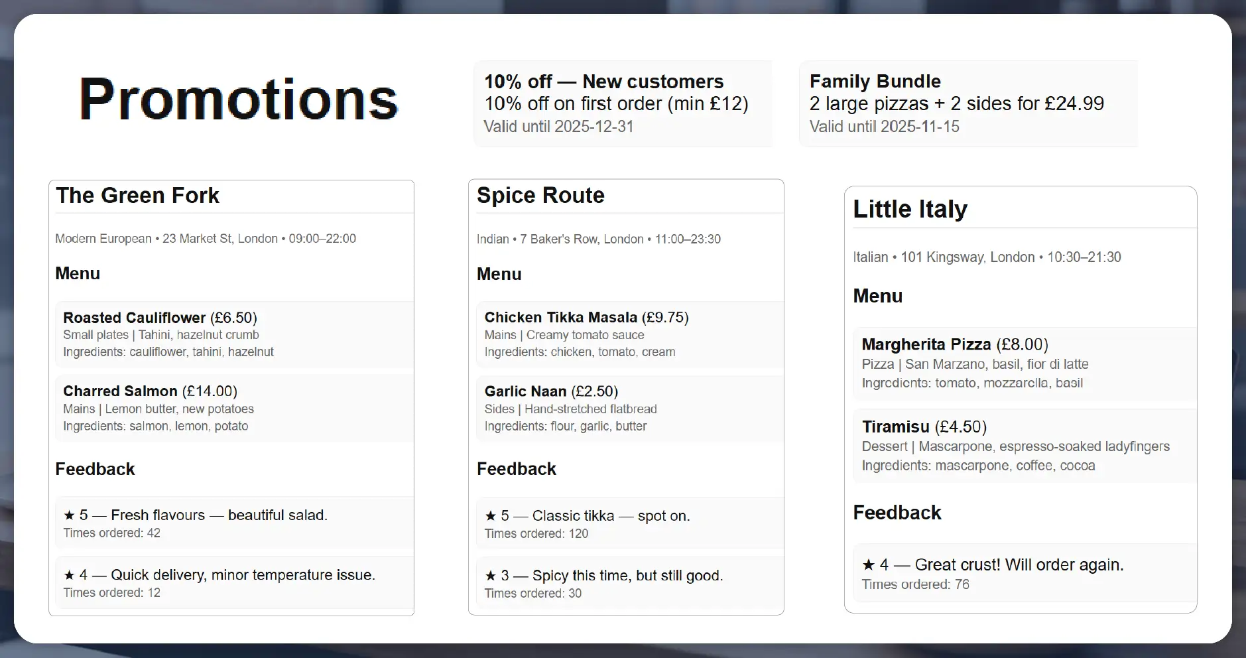This screenshot has width=1246, height=658.
Task: Open the 10% off New customers promotion
Action: (622, 103)
